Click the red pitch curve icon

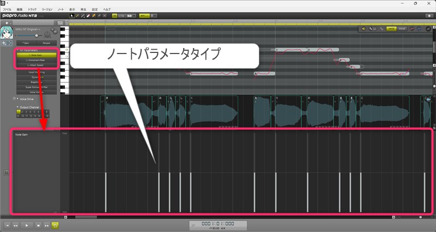(x=411, y=29)
